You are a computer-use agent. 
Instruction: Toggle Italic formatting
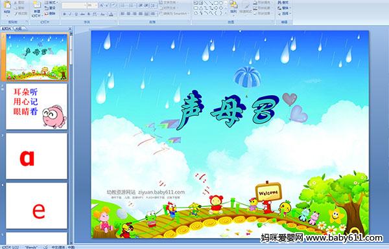(70, 14)
